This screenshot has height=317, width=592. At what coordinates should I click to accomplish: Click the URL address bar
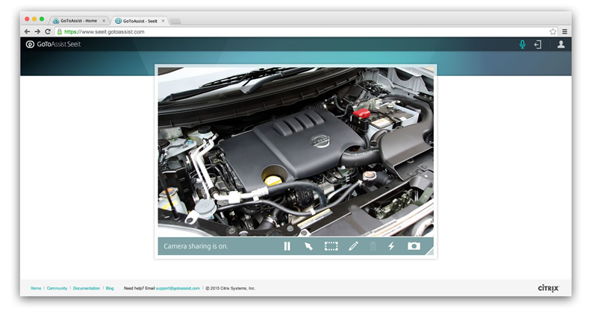(307, 31)
